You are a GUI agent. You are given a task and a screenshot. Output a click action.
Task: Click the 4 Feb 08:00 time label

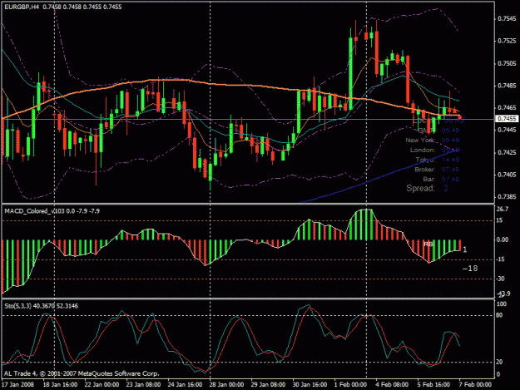[x=392, y=385]
